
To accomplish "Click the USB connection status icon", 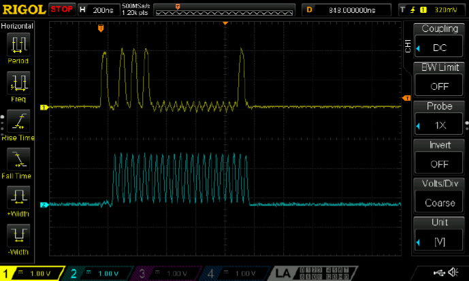I will click(x=439, y=273).
